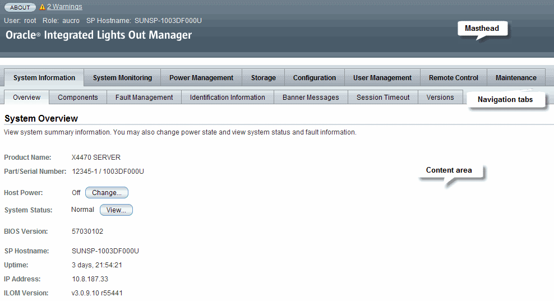Click the Product Name: label
The height and width of the screenshot is (301, 554).
(27, 157)
